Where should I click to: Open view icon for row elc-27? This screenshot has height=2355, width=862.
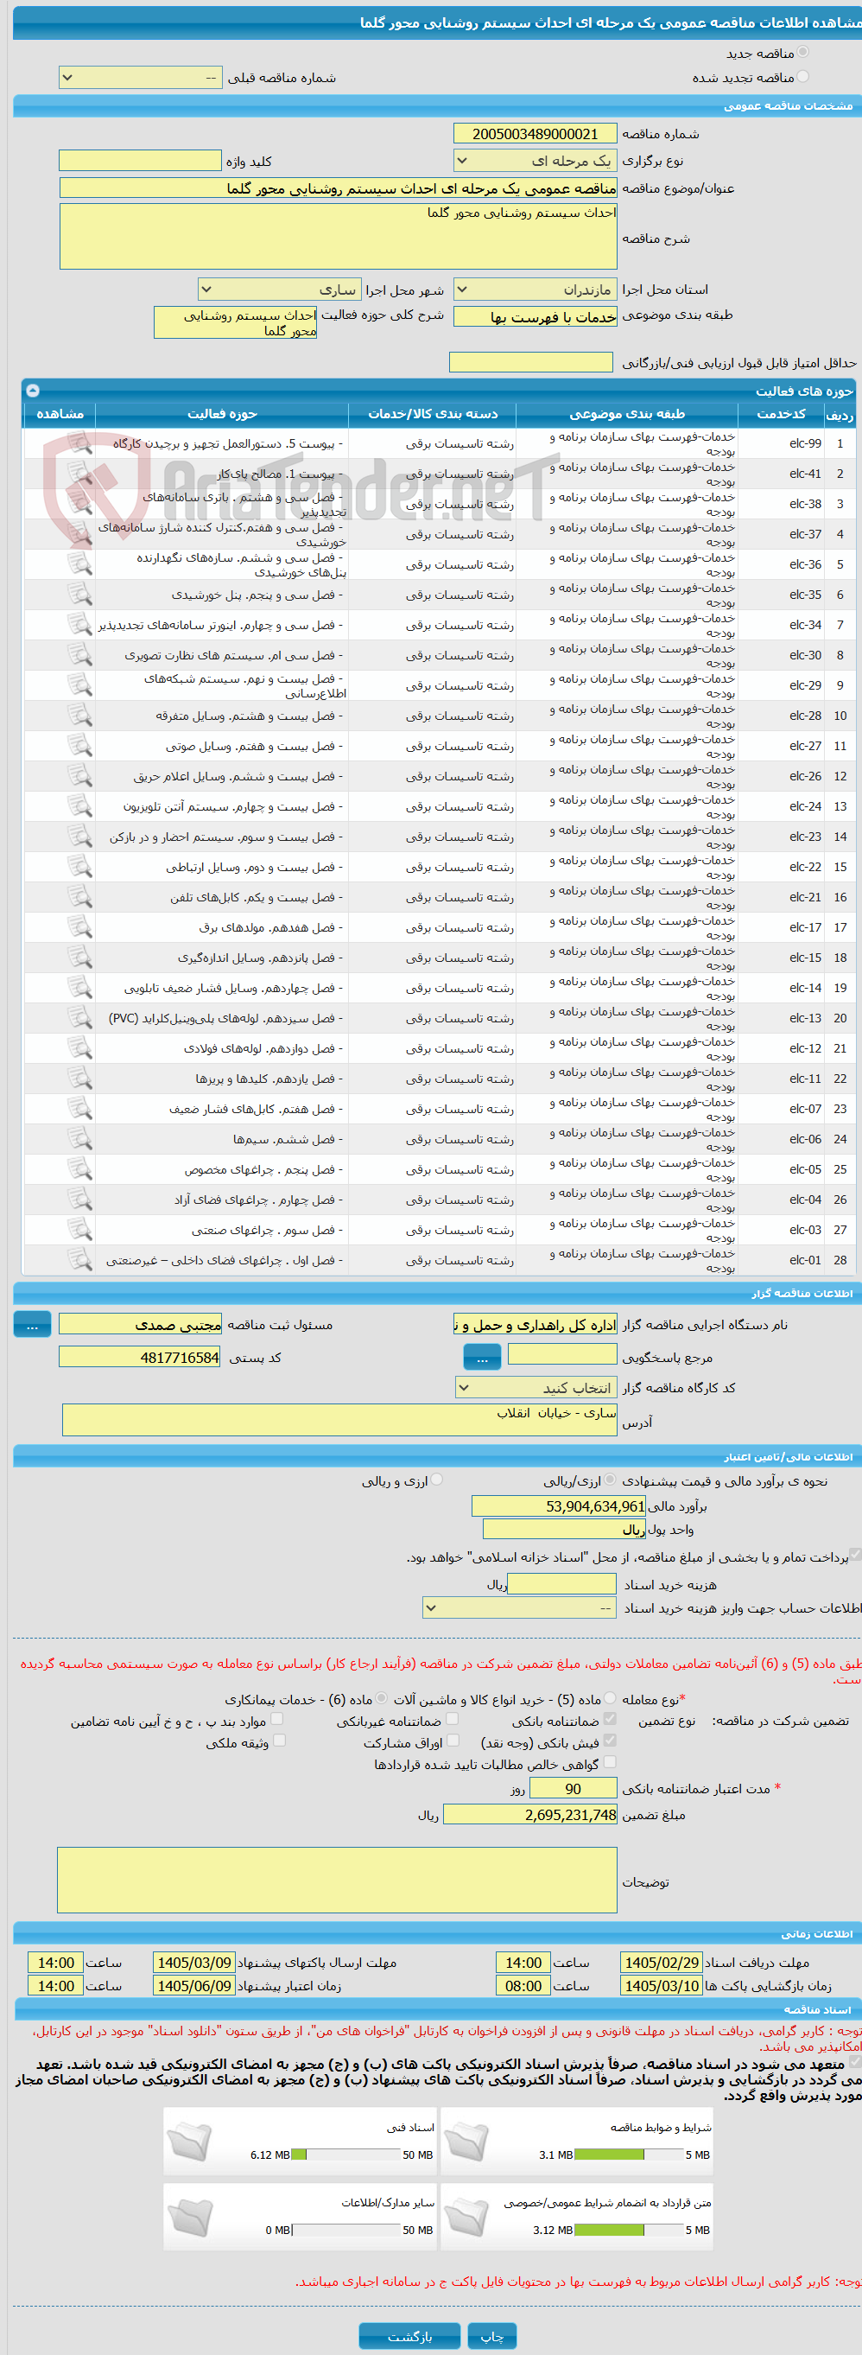[x=80, y=745]
